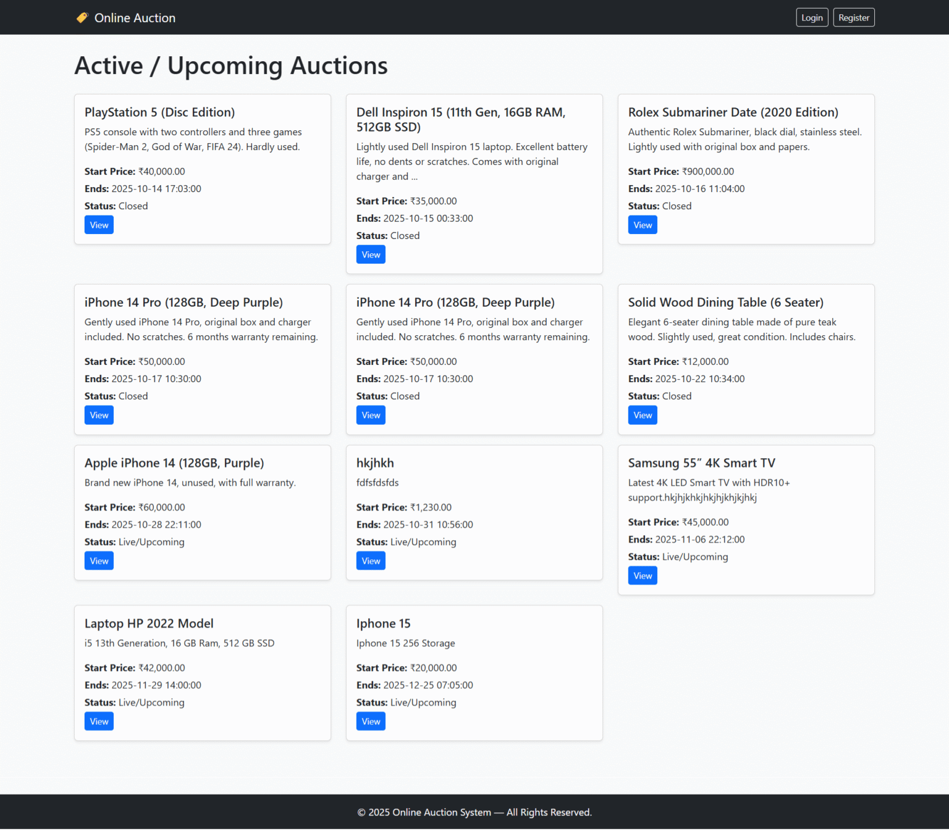Viewport: 949px width, 831px height.
Task: Click the Live/Upcoming status of Iphone 15
Action: point(423,703)
